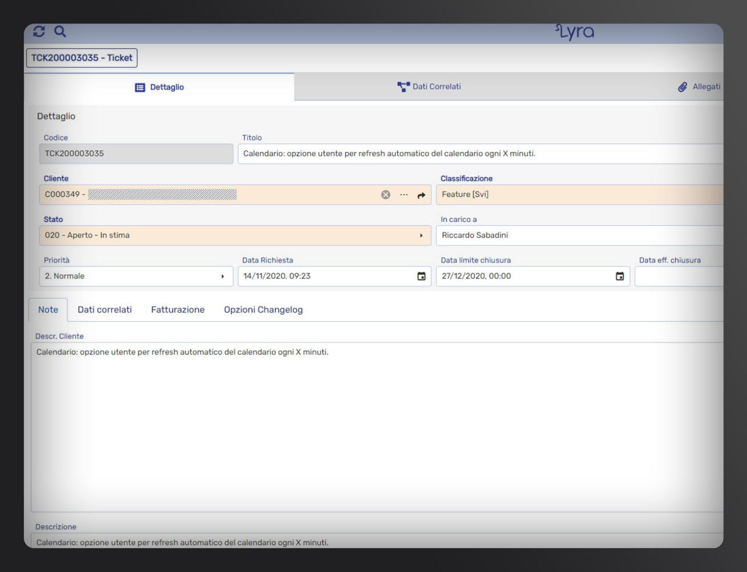Click the Lyra logo

[575, 31]
